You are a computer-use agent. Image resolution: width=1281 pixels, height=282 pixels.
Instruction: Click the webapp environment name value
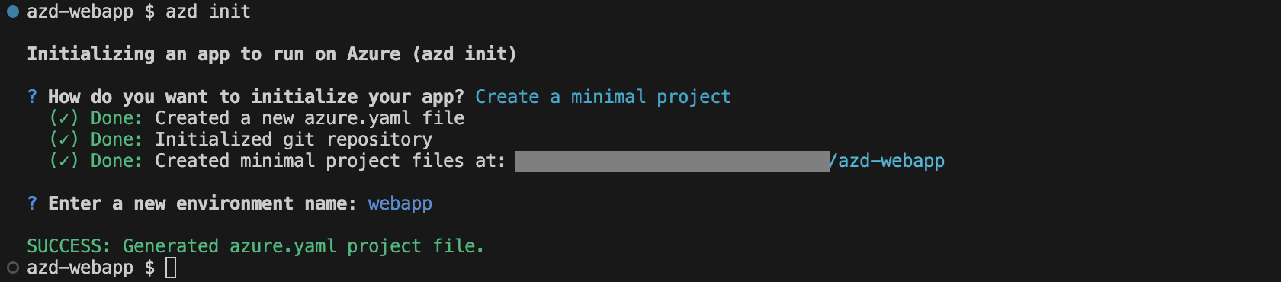coord(400,203)
